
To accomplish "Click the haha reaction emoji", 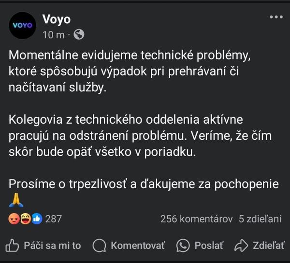I will point(25,219).
